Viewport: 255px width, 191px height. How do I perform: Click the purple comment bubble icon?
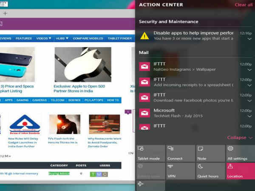tap(128, 112)
